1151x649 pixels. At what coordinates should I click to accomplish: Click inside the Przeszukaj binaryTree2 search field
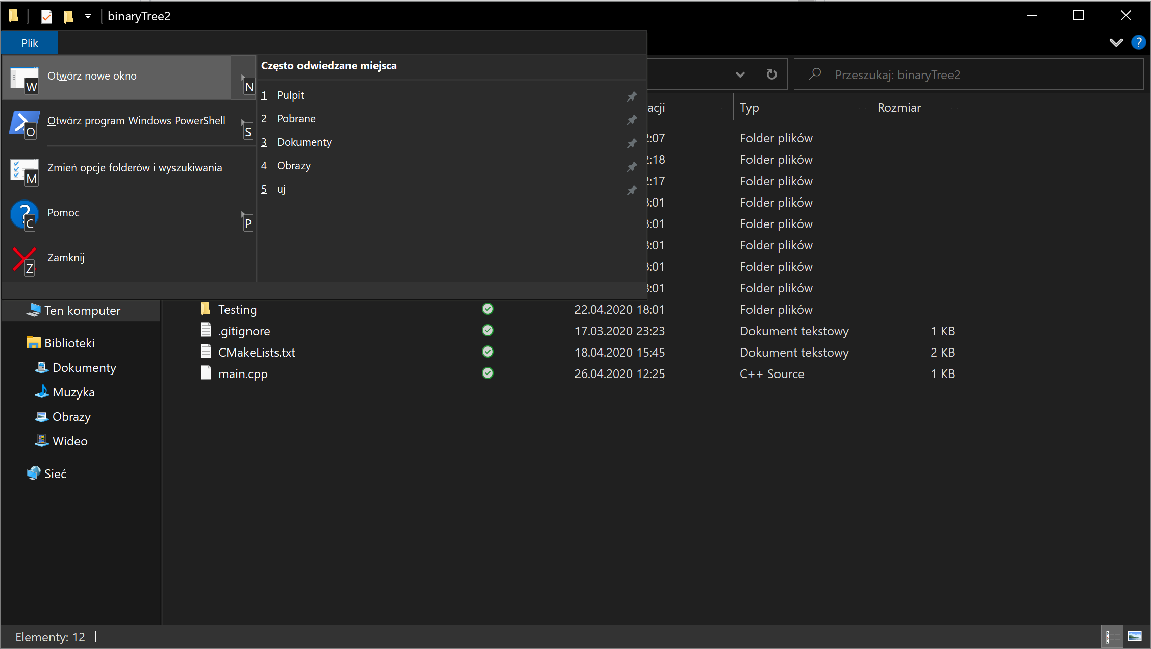click(x=969, y=74)
